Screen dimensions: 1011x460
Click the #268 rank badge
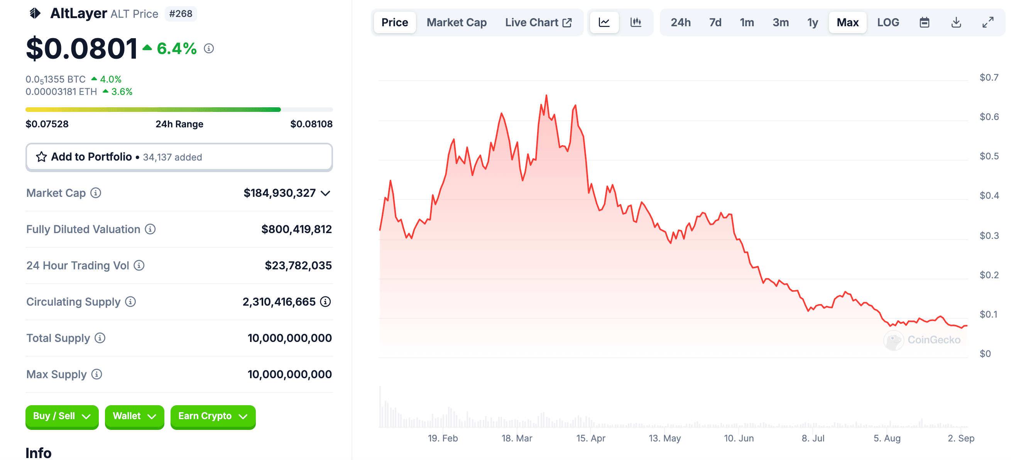(x=181, y=14)
